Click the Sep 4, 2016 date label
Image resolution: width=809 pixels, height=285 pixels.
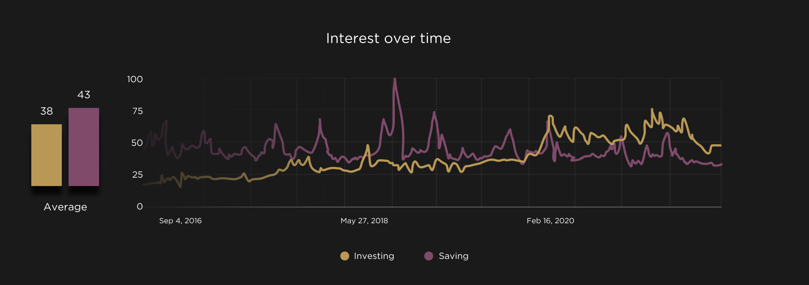click(180, 221)
